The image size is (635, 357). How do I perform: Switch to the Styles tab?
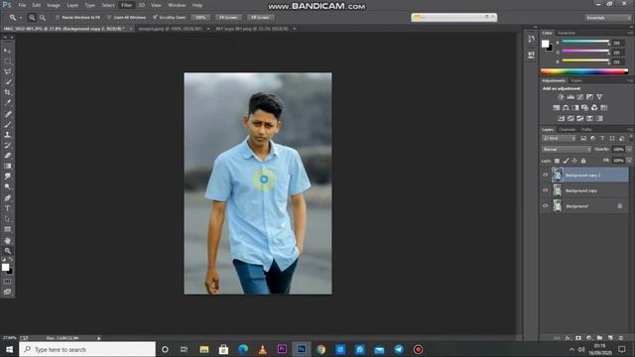pos(576,80)
